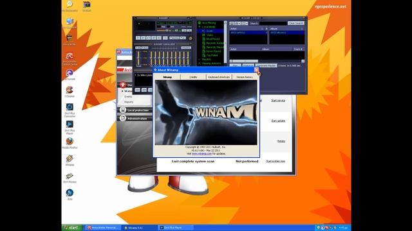Click Start update link in Avira
Viewport: 412px width, 231px height.
click(278, 121)
